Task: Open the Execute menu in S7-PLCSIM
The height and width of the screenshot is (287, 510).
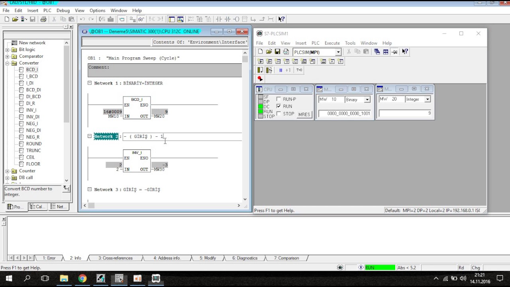Action: click(332, 43)
